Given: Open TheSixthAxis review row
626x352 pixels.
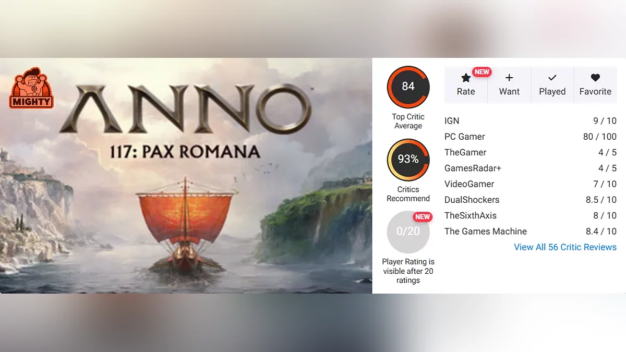Looking at the screenshot, I should coord(531,215).
